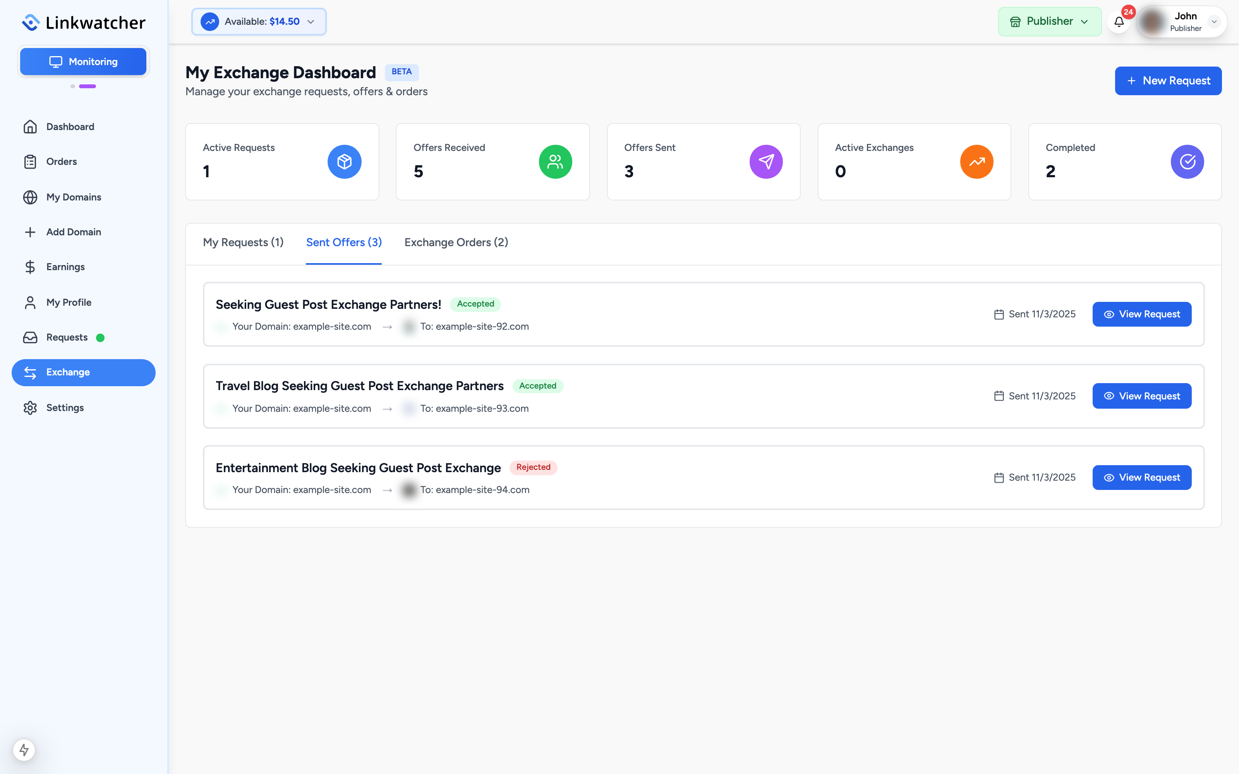Viewport: 1239px width, 774px height.
Task: Select the Sent Offers (3) tab
Action: point(344,243)
